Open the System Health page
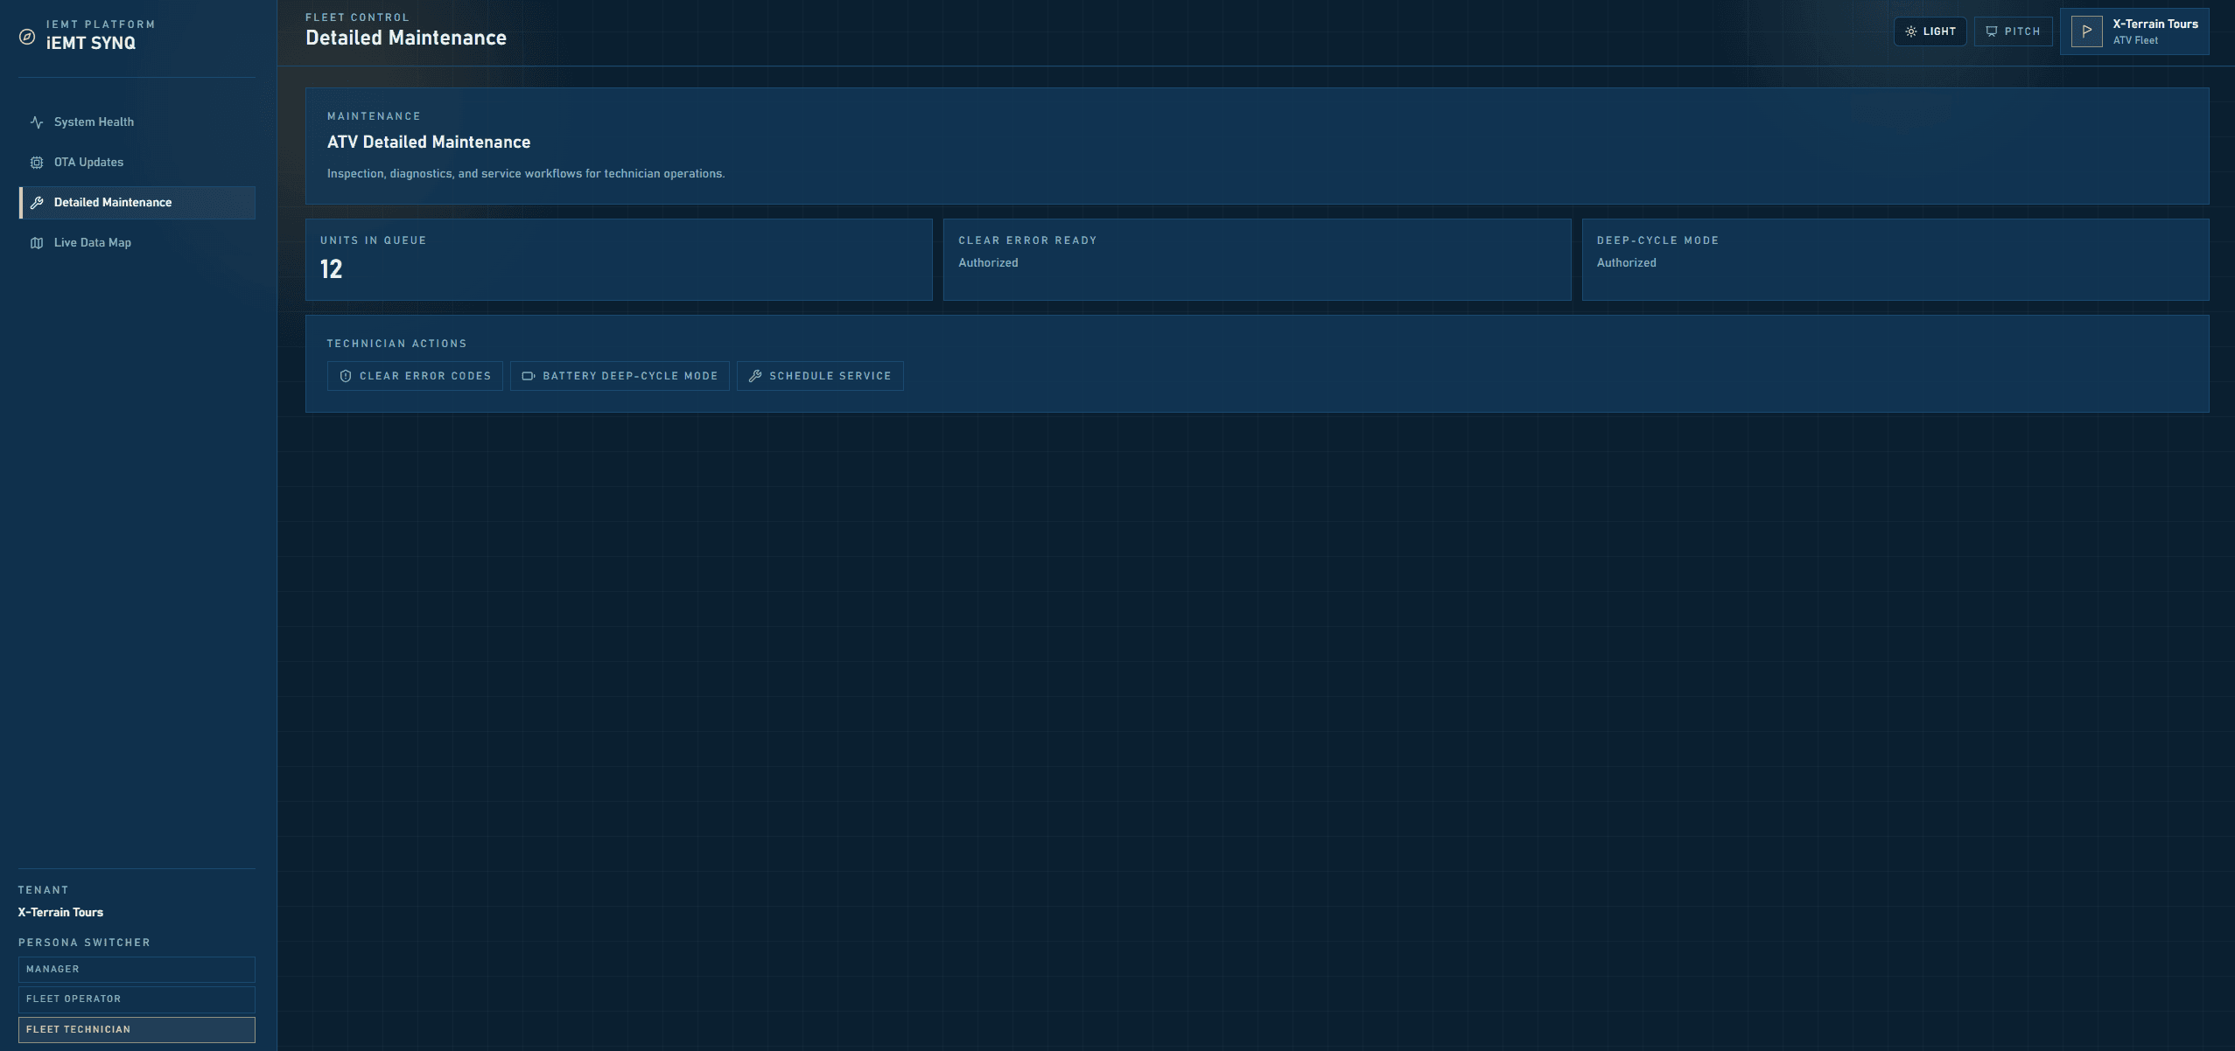Viewport: 2235px width, 1051px height. 94,122
